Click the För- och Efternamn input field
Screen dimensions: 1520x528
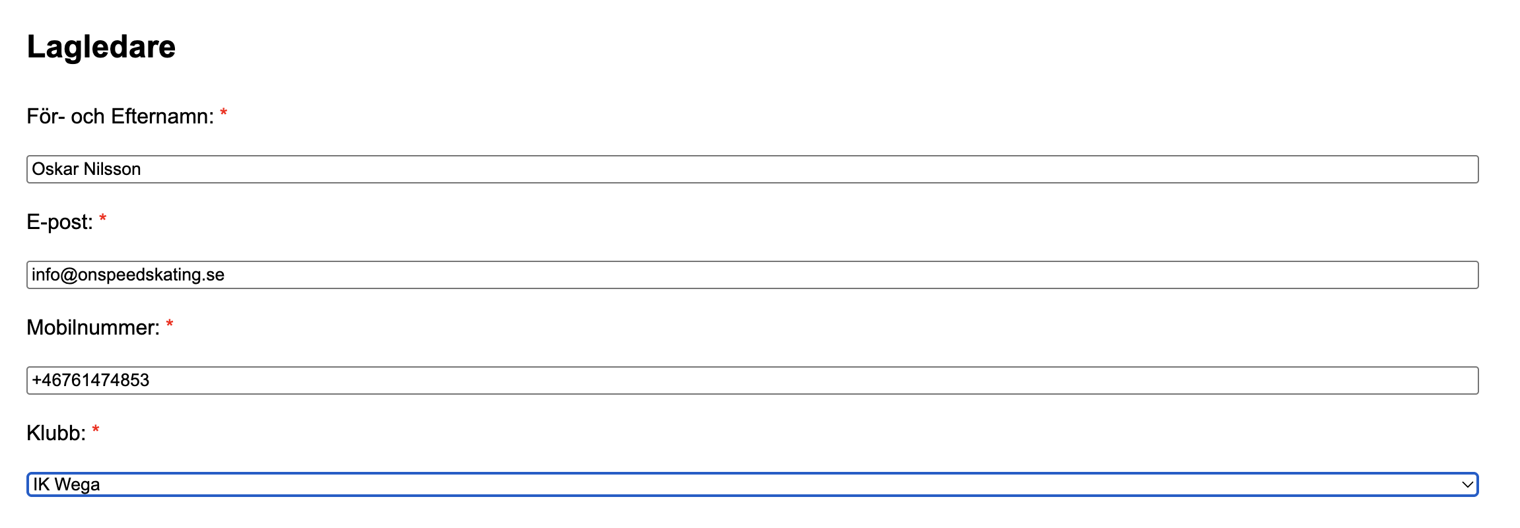coord(752,170)
